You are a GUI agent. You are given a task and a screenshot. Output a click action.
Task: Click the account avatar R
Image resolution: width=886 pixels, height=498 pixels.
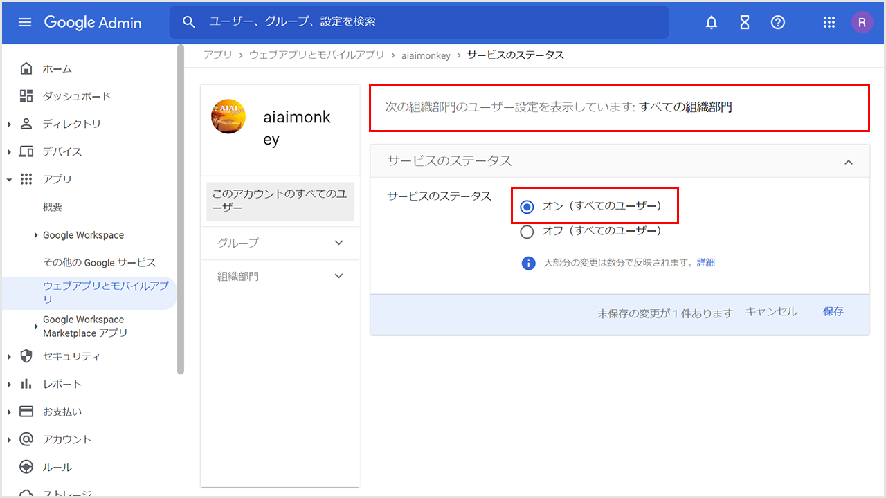point(862,22)
